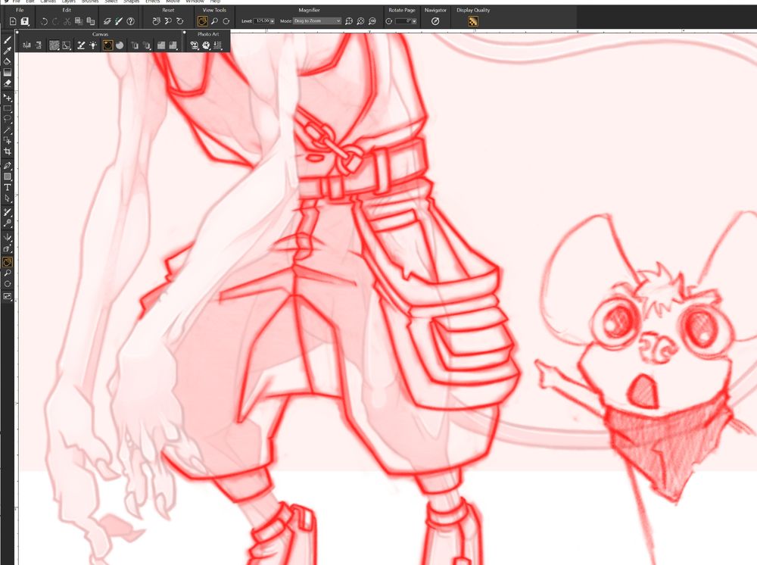Click the Zoom to Fit icon

pos(349,21)
